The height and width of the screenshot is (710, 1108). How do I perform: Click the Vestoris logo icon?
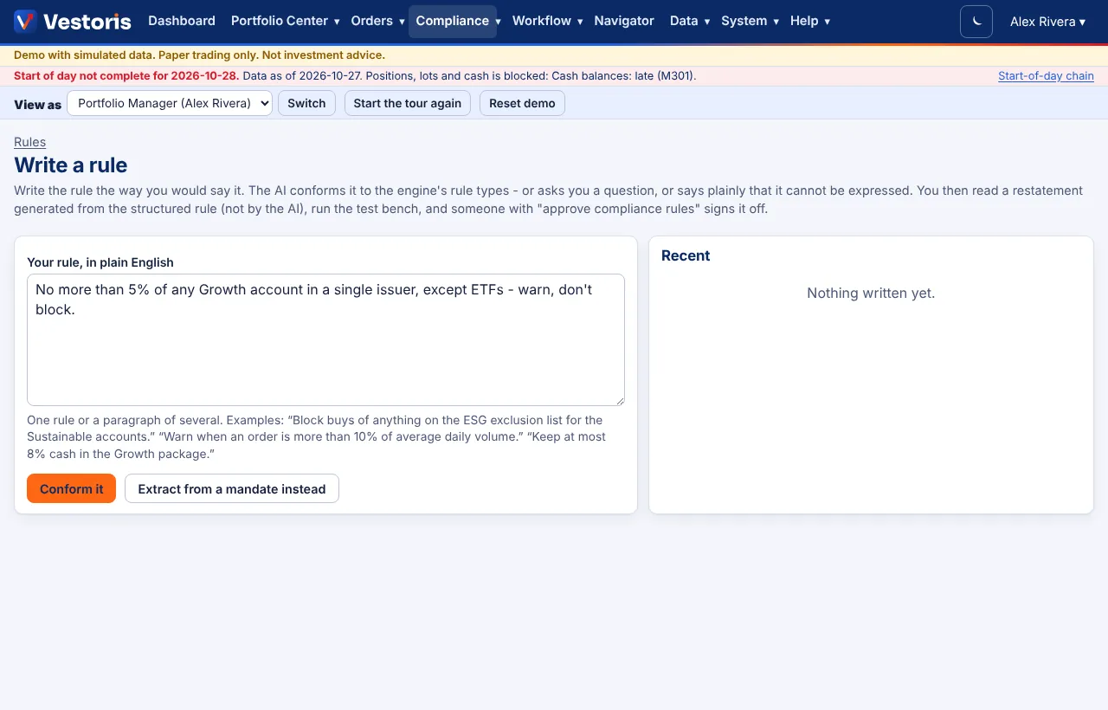(25, 22)
